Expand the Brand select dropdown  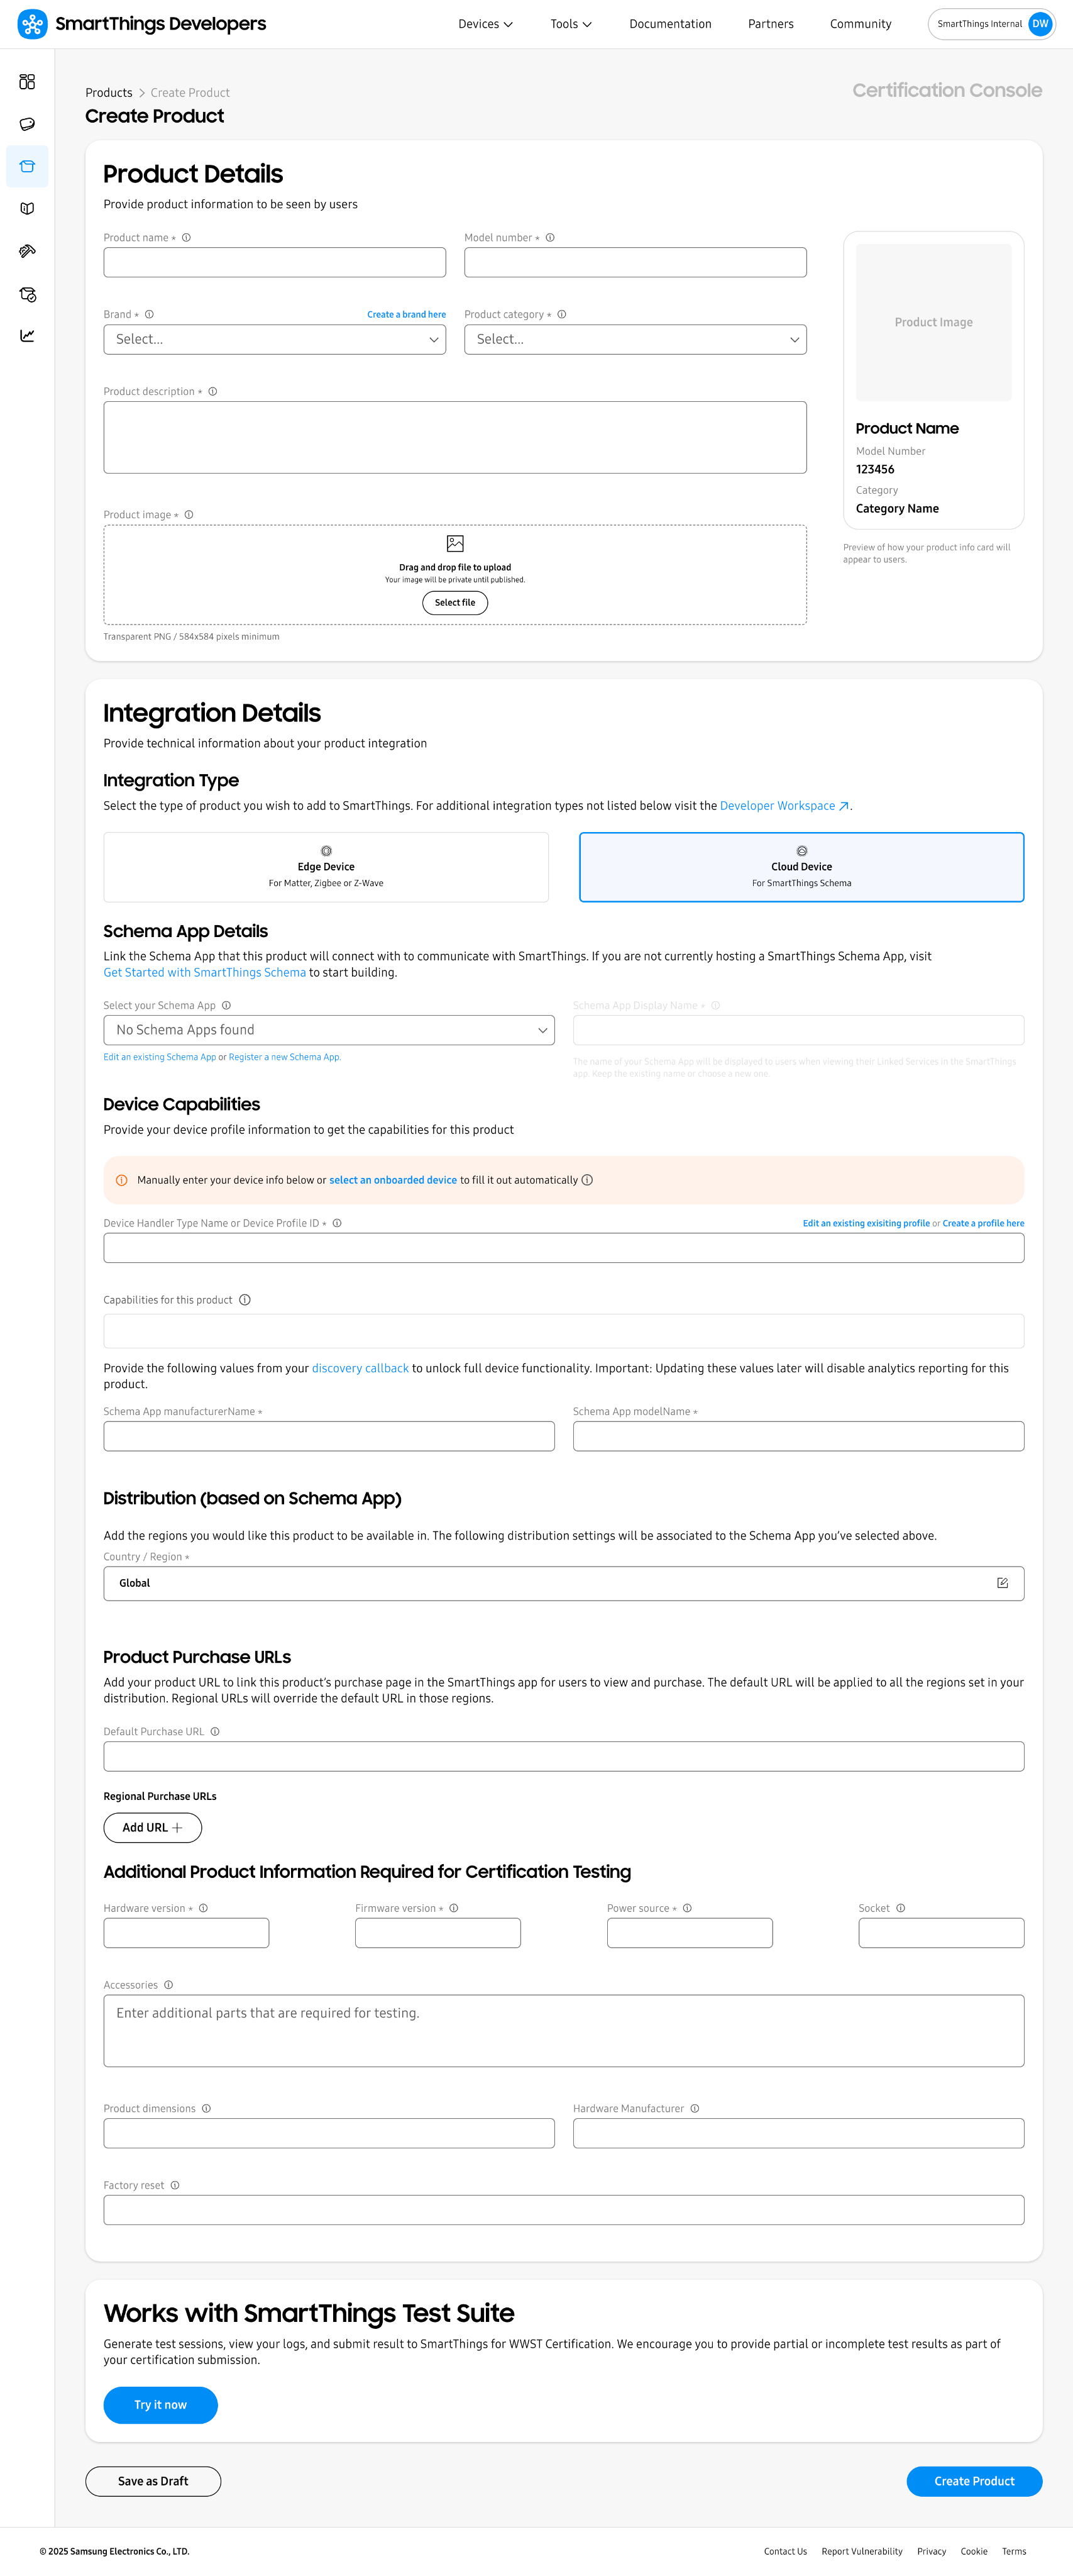click(275, 340)
